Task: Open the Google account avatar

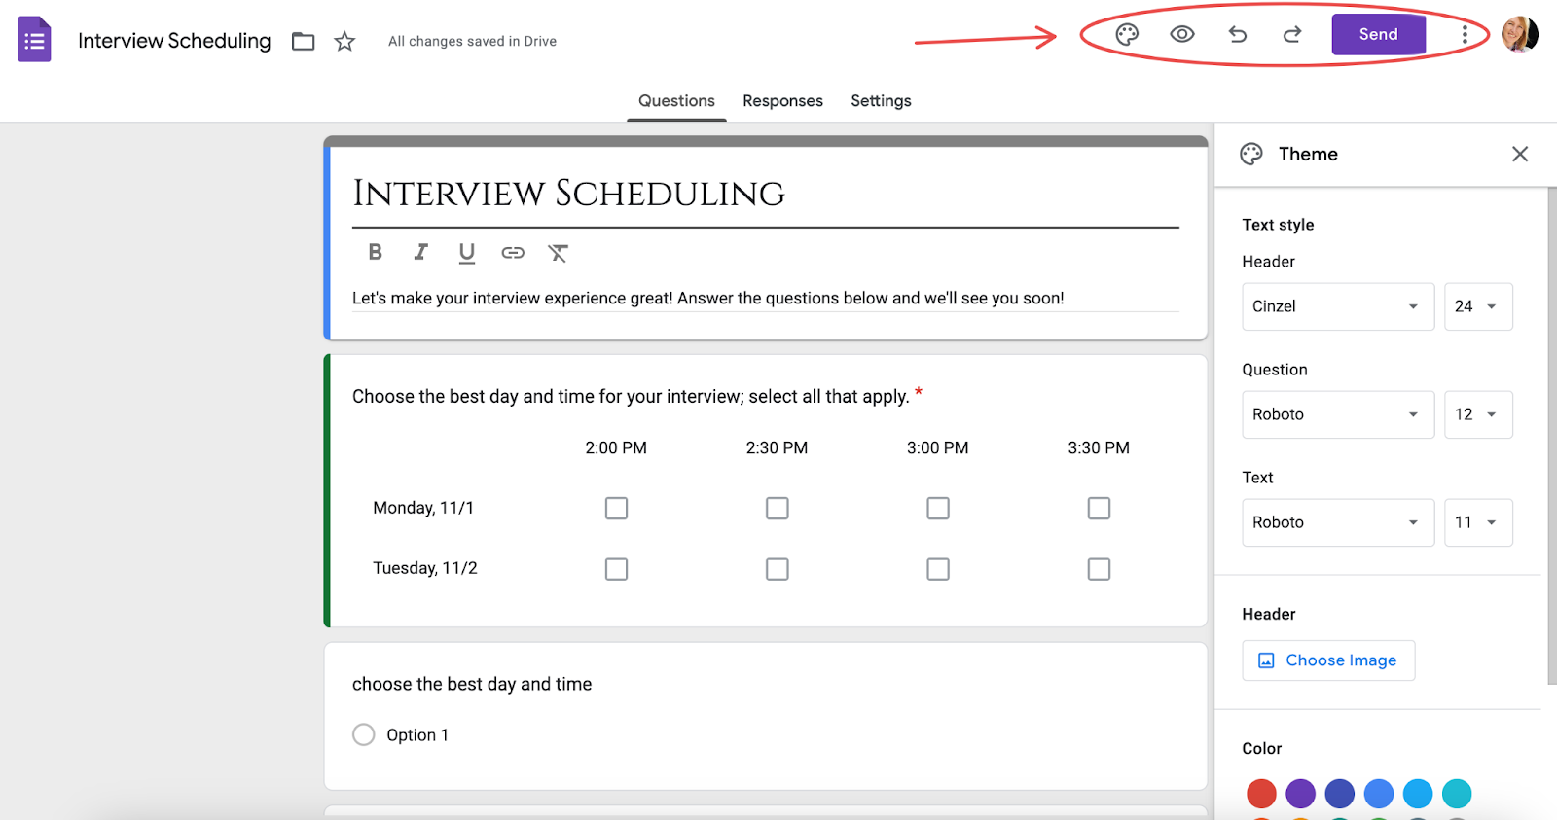Action: pyautogui.click(x=1520, y=34)
